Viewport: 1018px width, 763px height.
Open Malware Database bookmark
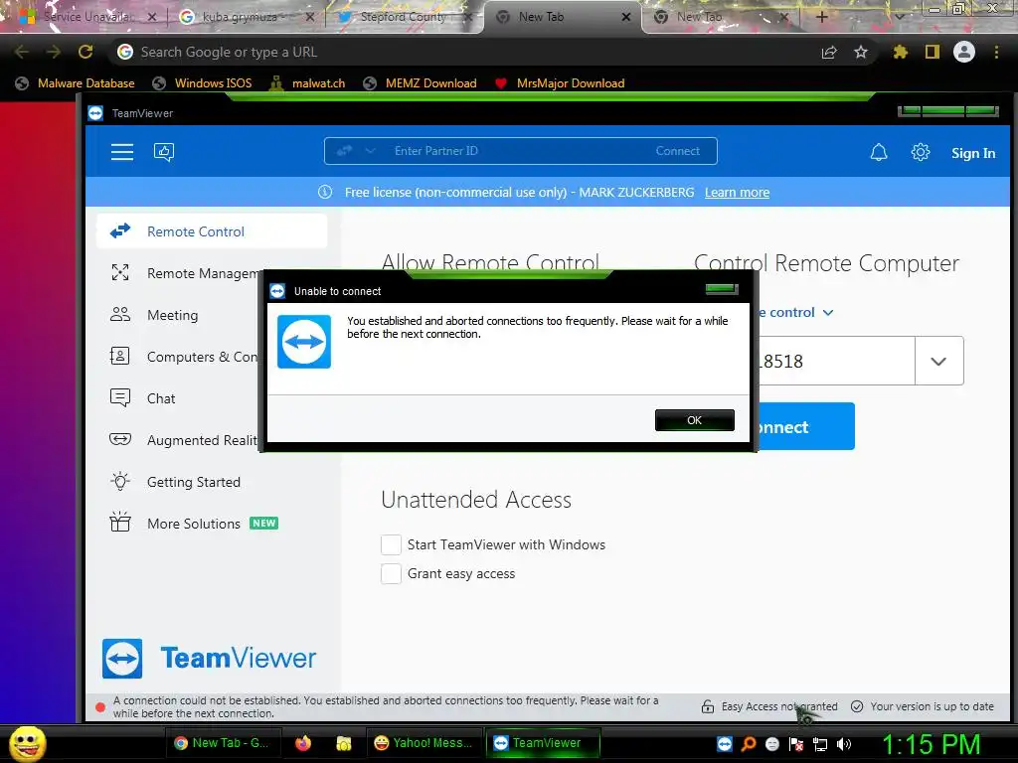(75, 83)
